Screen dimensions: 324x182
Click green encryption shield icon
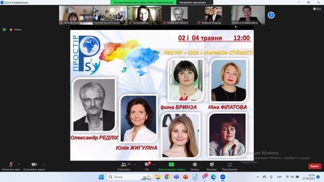coord(5,29)
